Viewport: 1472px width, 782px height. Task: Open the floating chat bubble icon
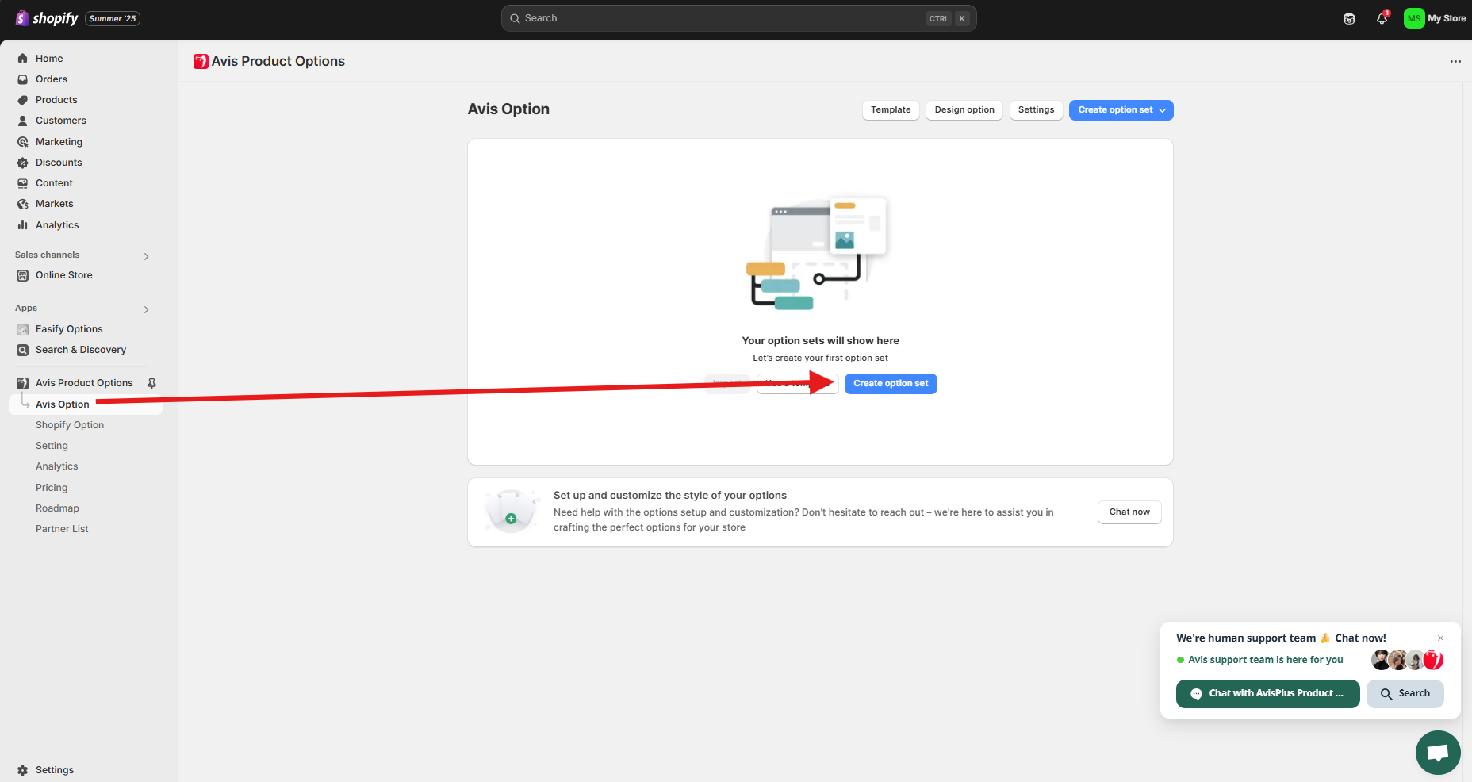1437,752
